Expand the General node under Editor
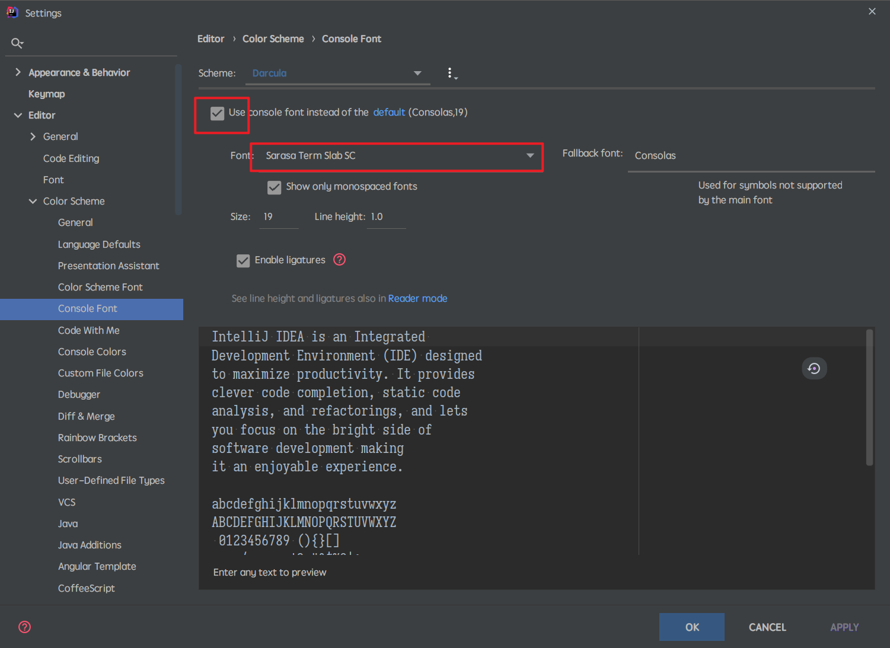890x648 pixels. tap(33, 137)
